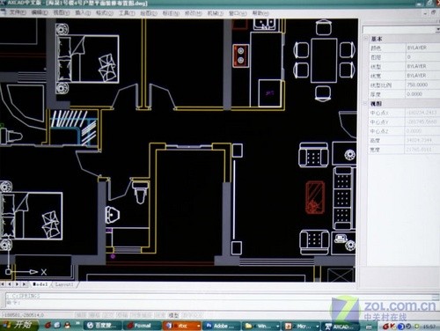This screenshot has height=331, width=440.
Task: Click the Windows 开始 Start button
Action: pos(19,326)
